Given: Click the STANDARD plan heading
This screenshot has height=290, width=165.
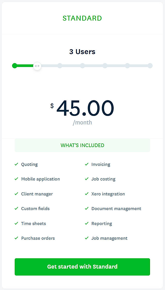Looking at the screenshot, I should coord(82,18).
